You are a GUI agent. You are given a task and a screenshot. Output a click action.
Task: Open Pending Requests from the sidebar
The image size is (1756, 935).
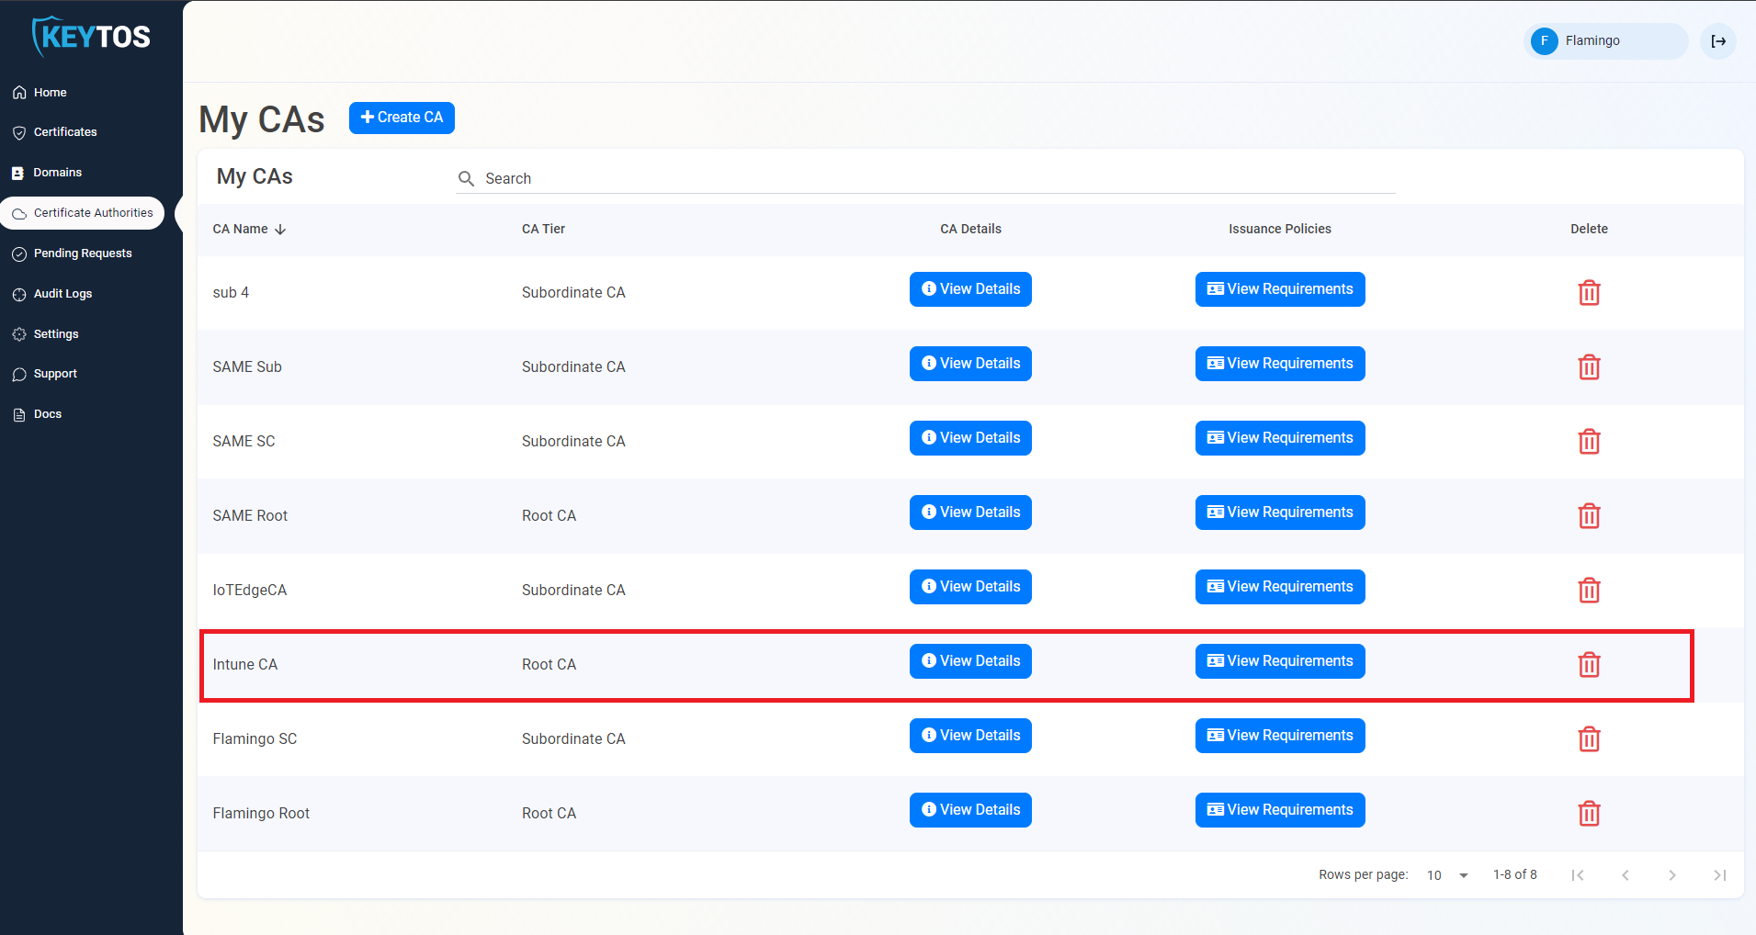coord(82,253)
